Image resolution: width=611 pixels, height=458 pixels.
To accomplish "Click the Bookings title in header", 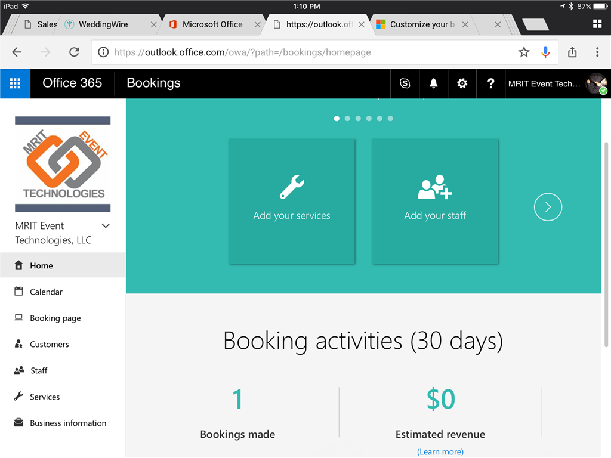I will pyautogui.click(x=153, y=83).
